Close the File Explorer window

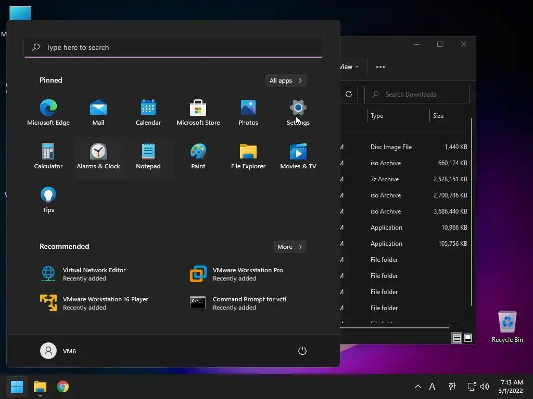point(464,45)
